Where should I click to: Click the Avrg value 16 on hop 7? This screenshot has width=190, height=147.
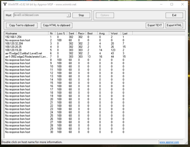tap(101, 57)
